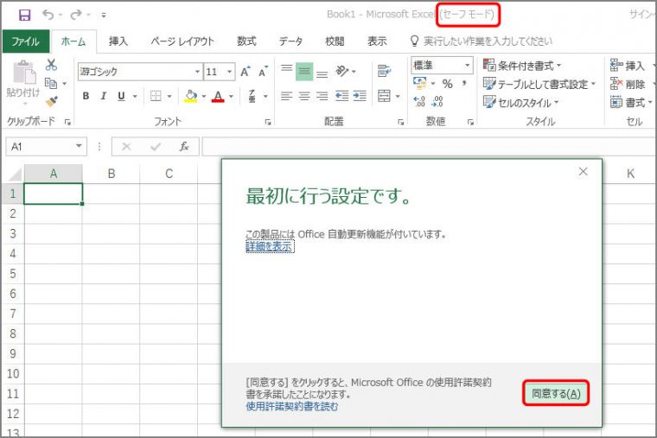This screenshot has height=438, width=657.
Task: Click the Decrease Font Size icon
Action: pyautogui.click(x=263, y=72)
